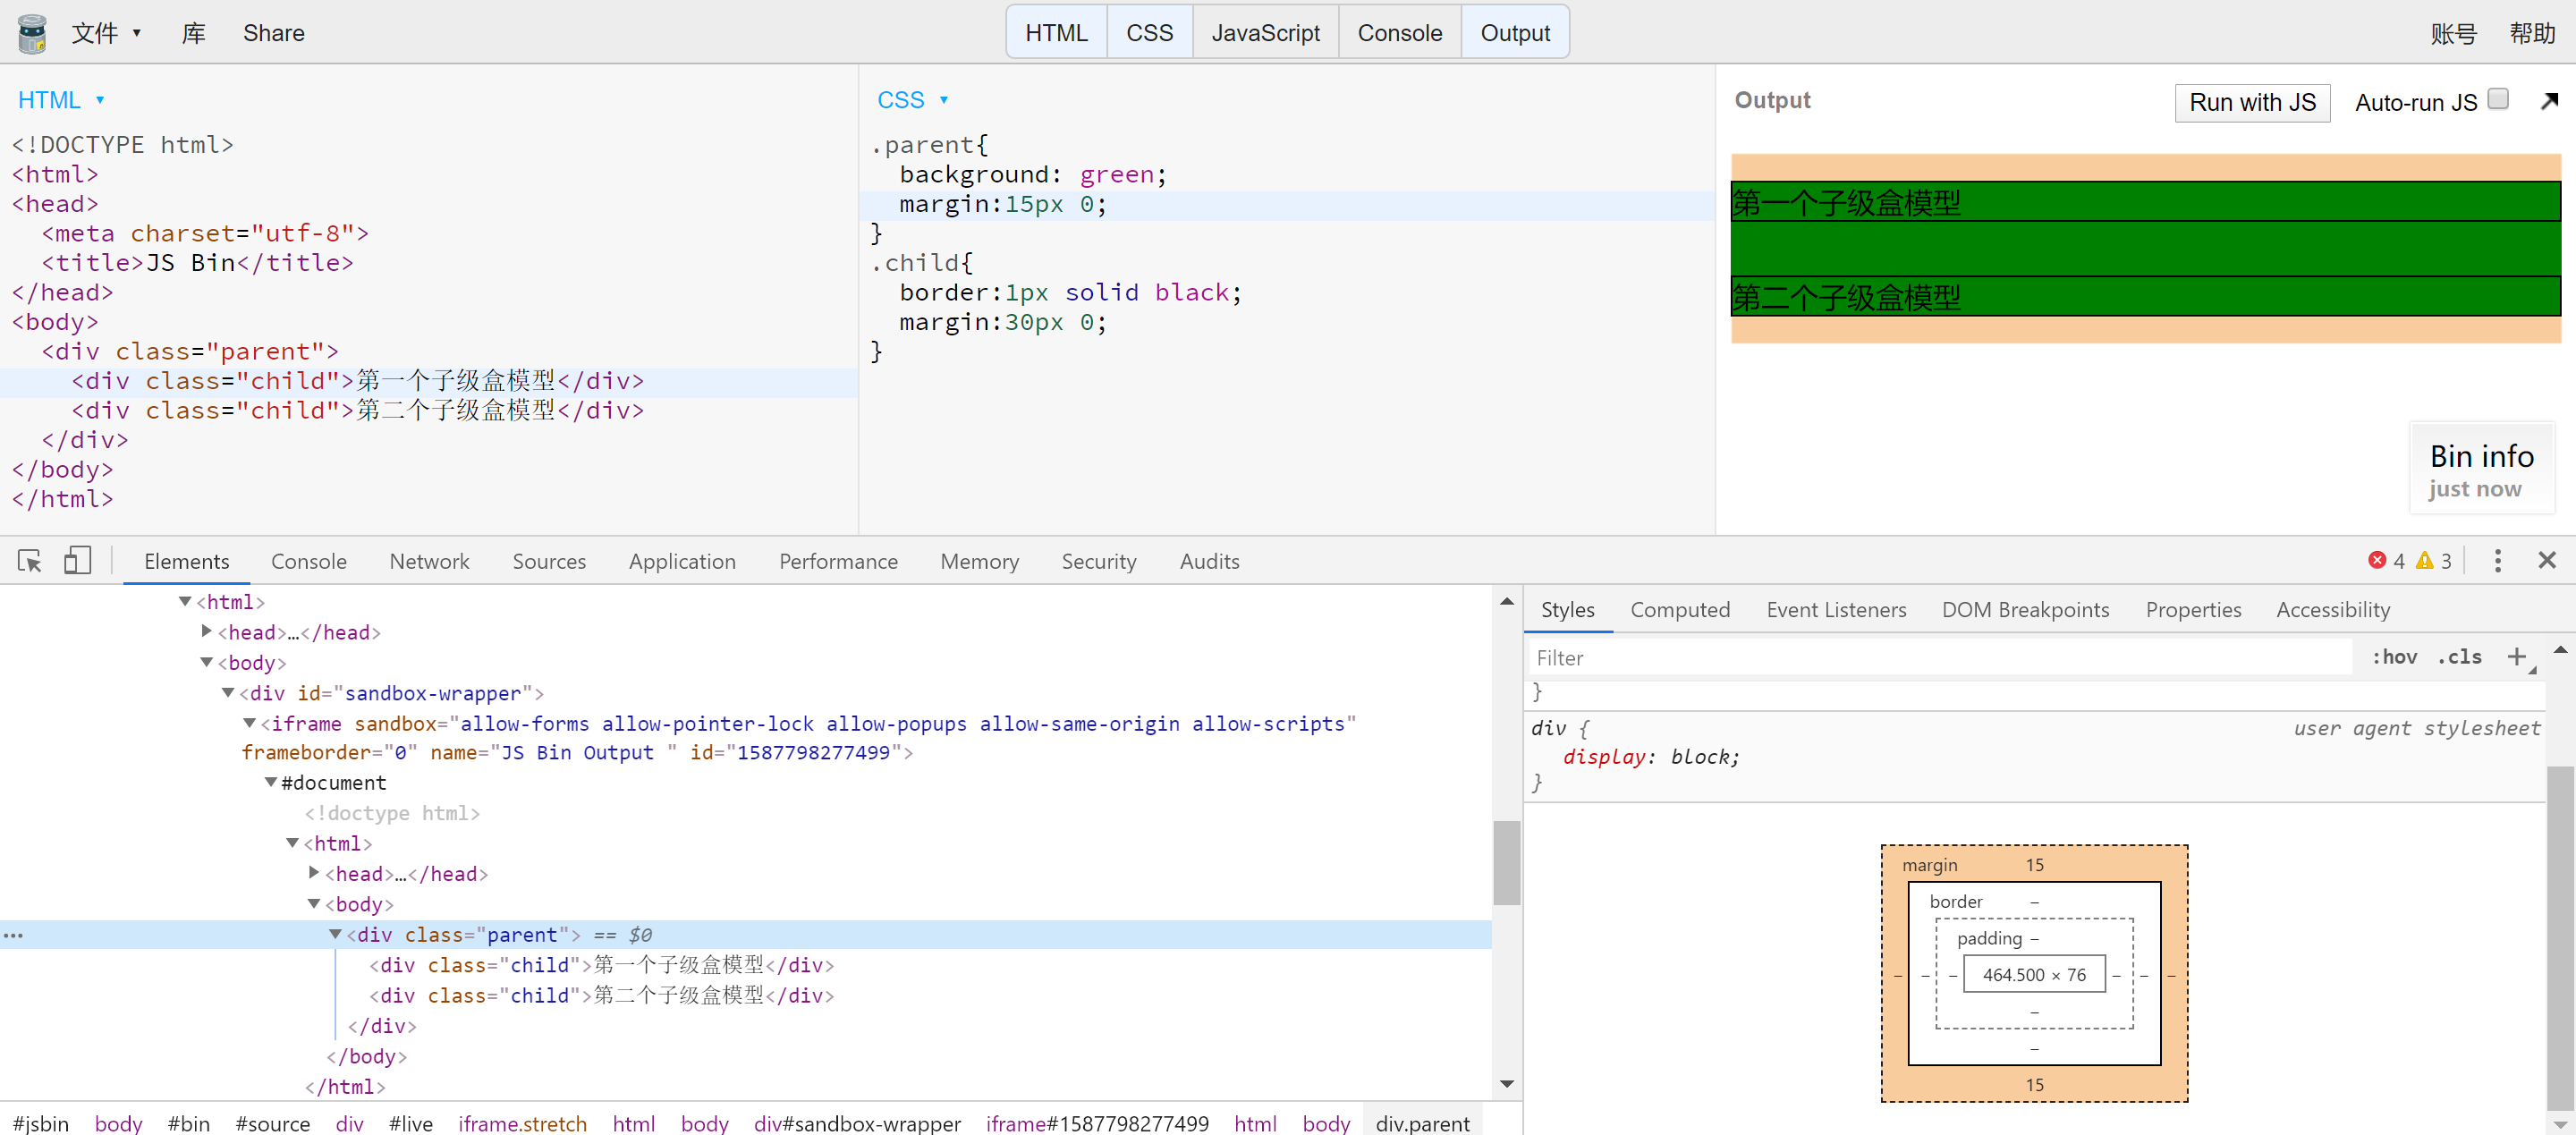Switch to the Performance tab
This screenshot has height=1135, width=2576.
838,561
